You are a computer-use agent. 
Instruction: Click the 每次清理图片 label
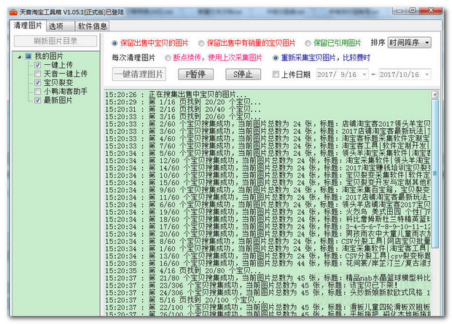pyautogui.click(x=133, y=58)
